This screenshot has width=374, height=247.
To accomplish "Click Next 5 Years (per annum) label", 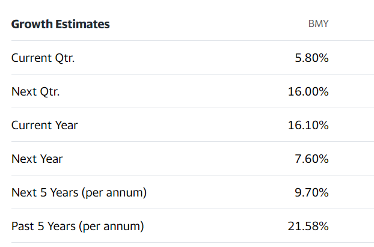I will click(x=79, y=193).
